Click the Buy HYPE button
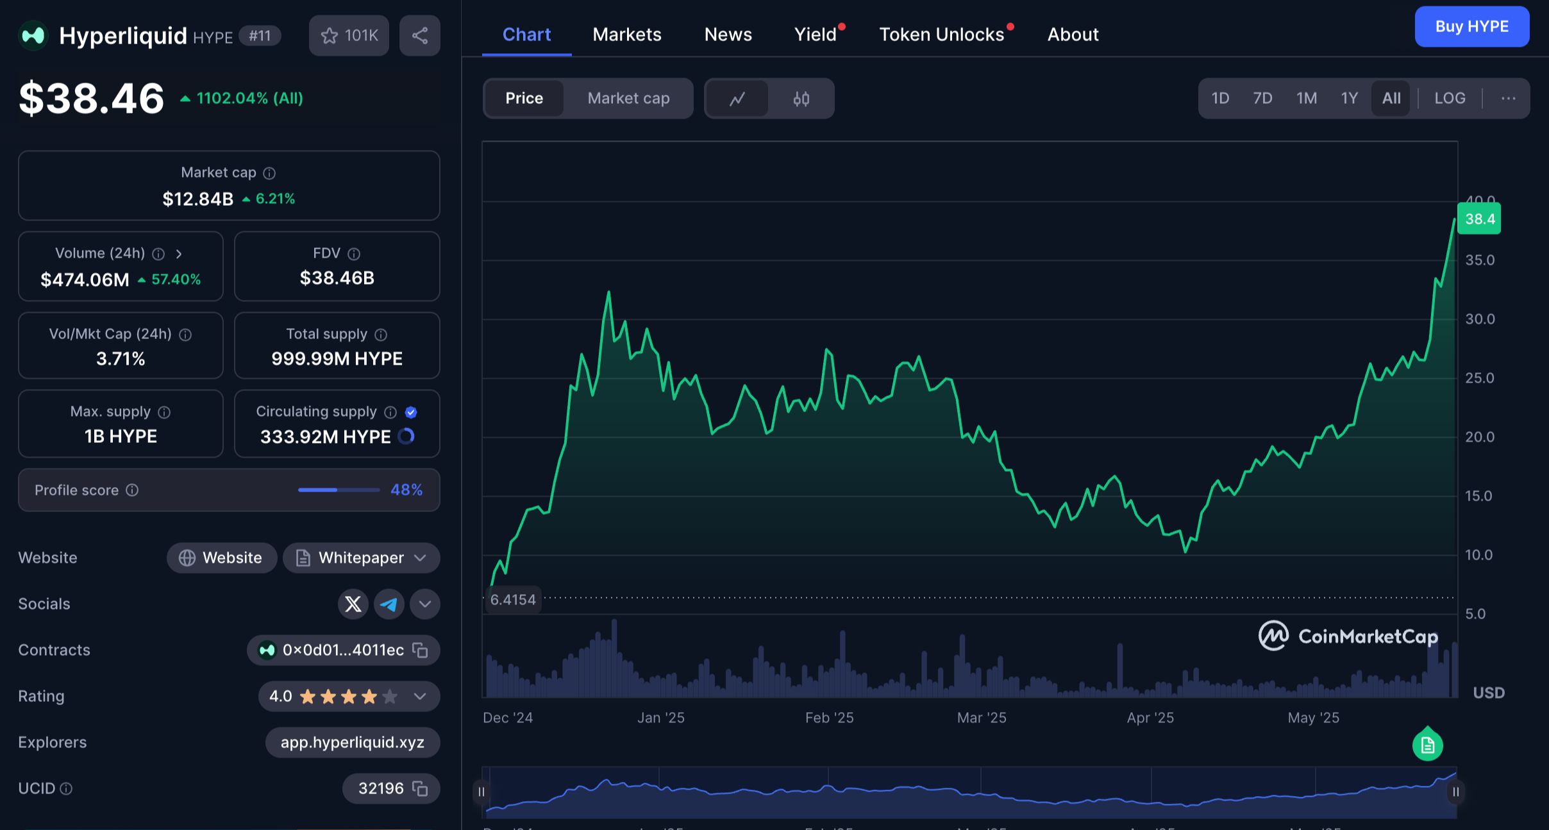 pyautogui.click(x=1471, y=26)
